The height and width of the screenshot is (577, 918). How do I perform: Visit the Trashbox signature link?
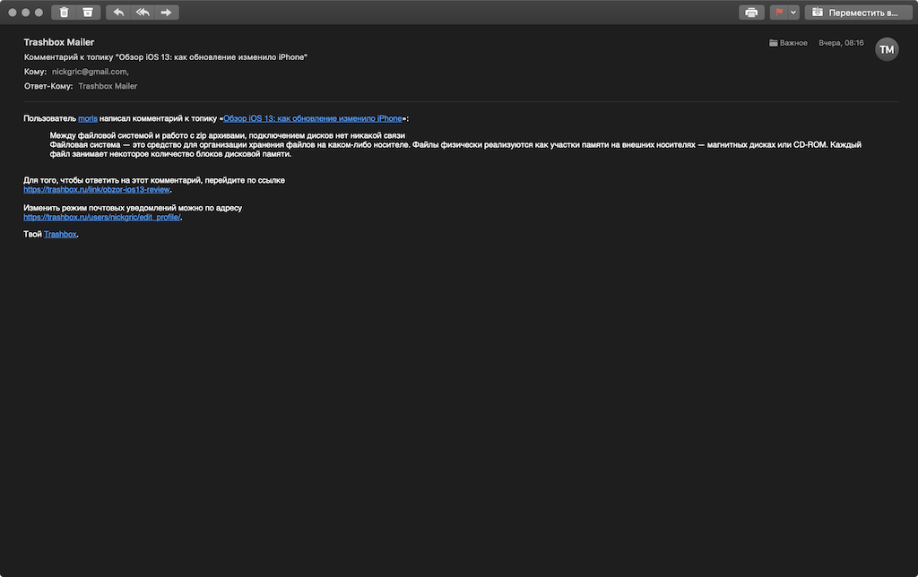point(60,234)
